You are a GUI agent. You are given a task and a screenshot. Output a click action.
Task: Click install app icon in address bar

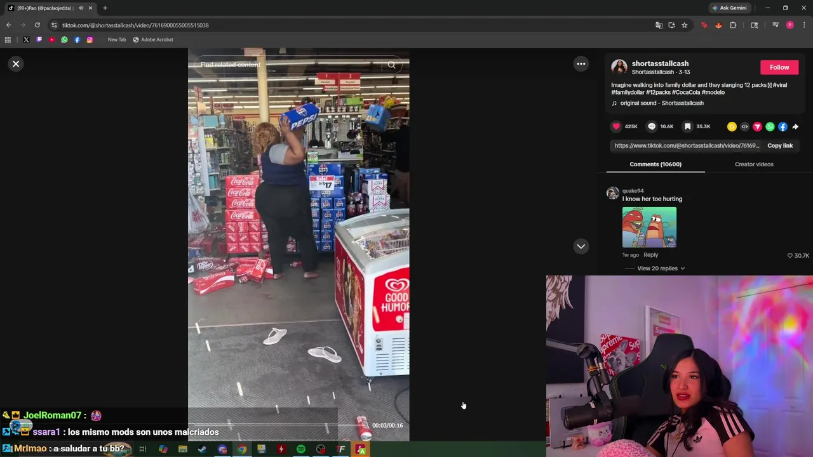click(671, 25)
